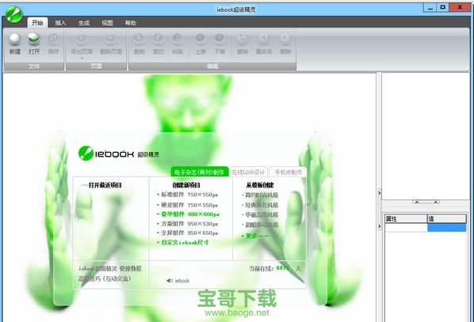474x322 pixels.
Task: Click the 上移 move up icon
Action: click(x=201, y=40)
